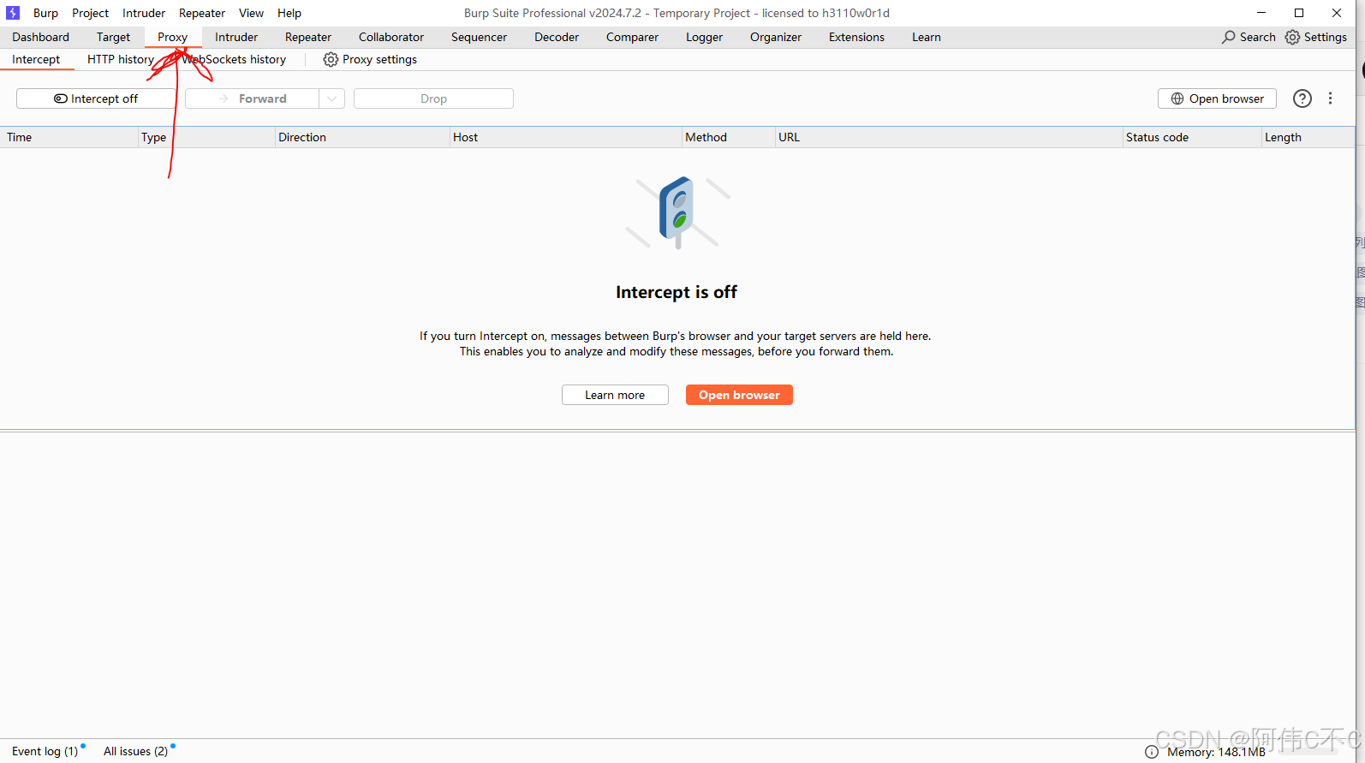Switch to the Target tab
The height and width of the screenshot is (763, 1365).
(x=113, y=37)
